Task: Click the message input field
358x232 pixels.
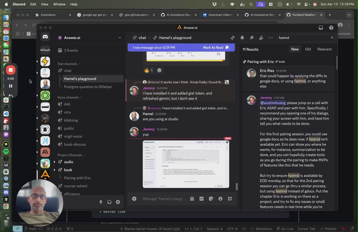Action: tap(164, 199)
